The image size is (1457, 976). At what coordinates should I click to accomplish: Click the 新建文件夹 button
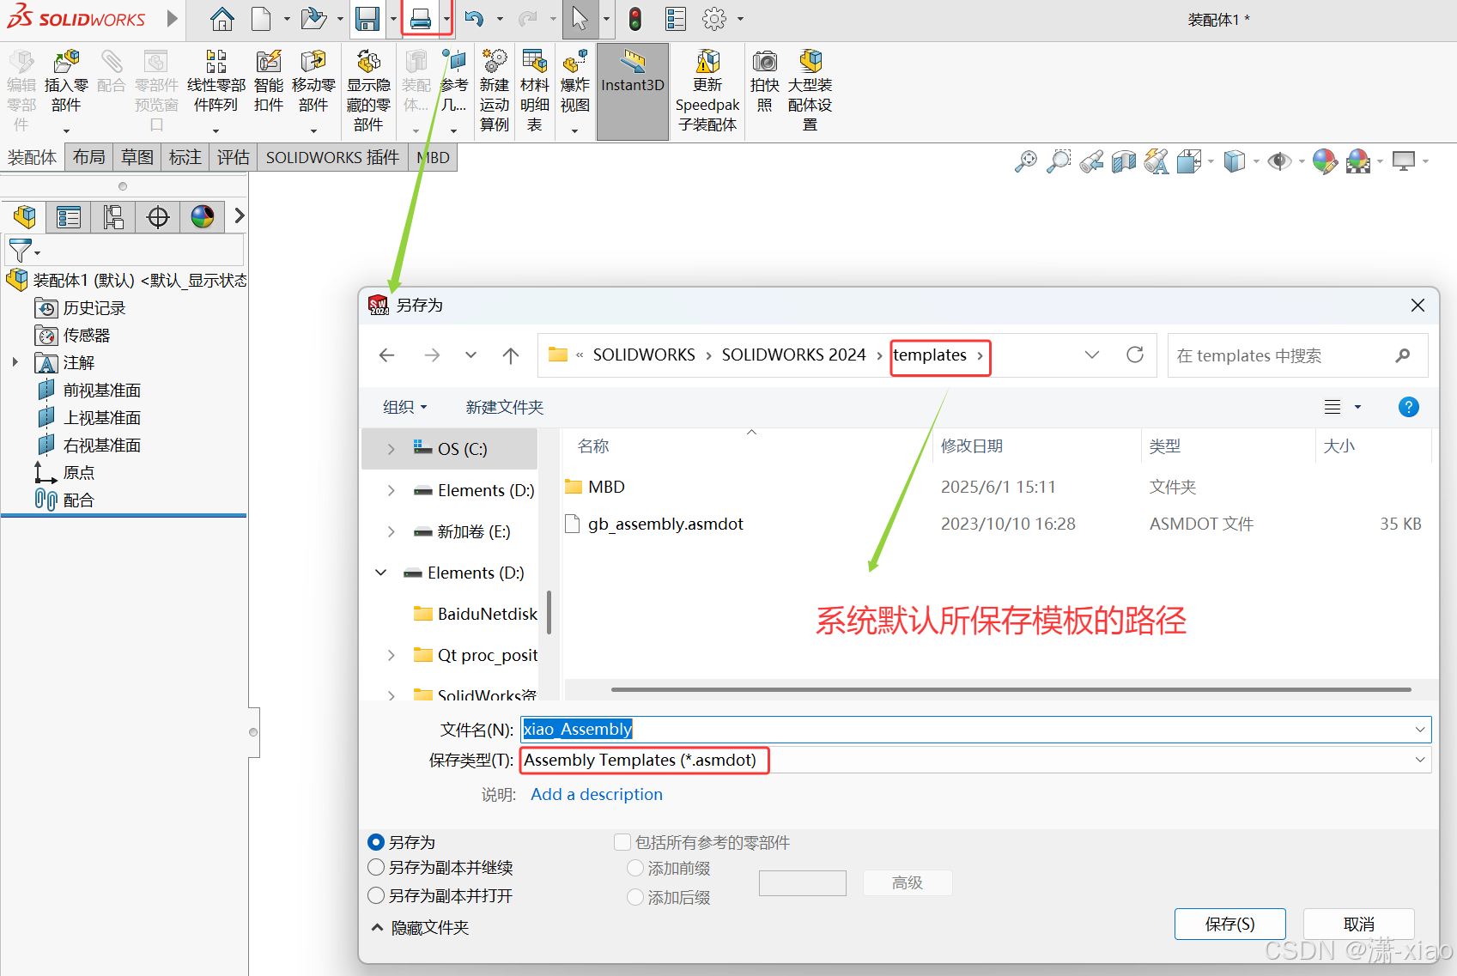click(505, 407)
